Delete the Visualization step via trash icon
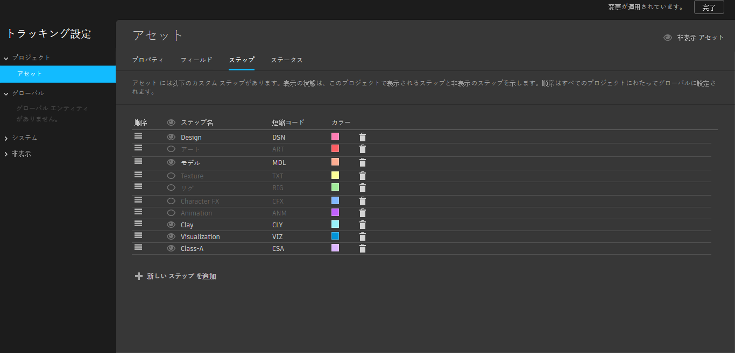The image size is (735, 353). point(363,236)
